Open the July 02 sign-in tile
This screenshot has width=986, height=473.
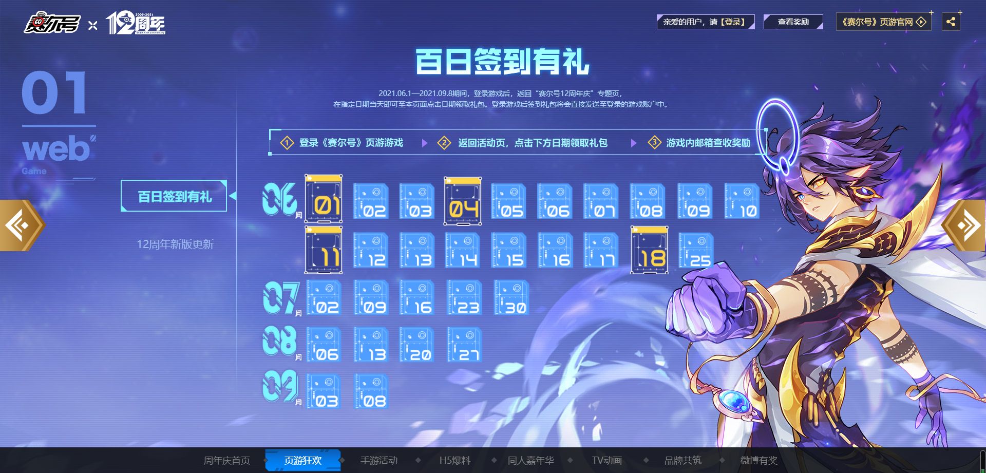pyautogui.click(x=324, y=298)
